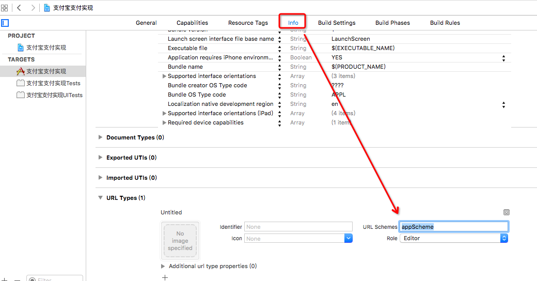Go forward with the right chevron
The width and height of the screenshot is (537, 281).
[x=33, y=8]
